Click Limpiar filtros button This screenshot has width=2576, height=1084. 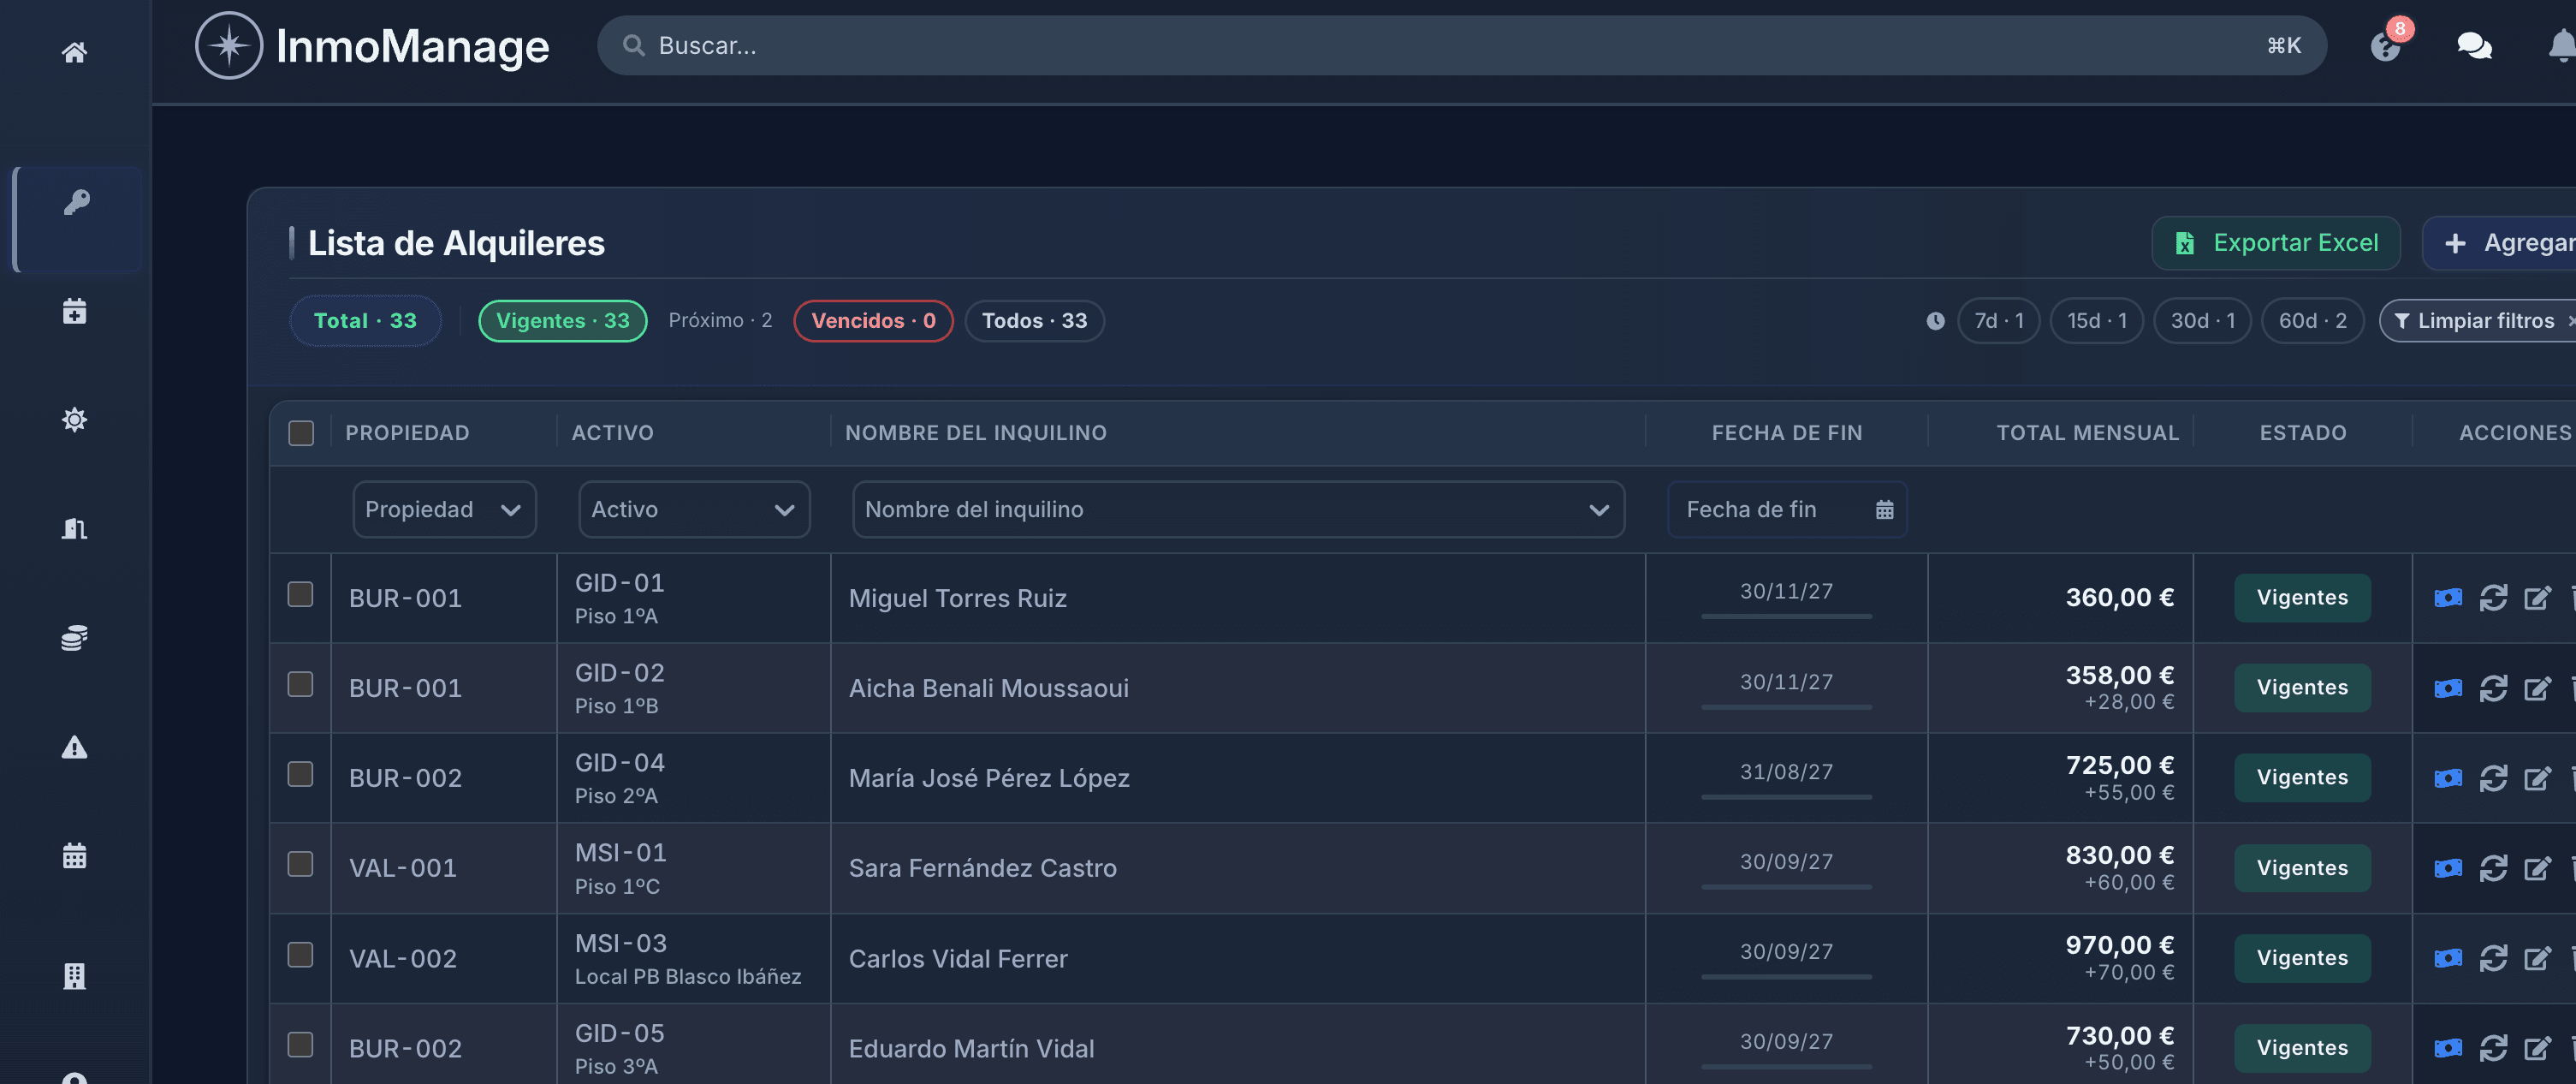click(x=2476, y=320)
